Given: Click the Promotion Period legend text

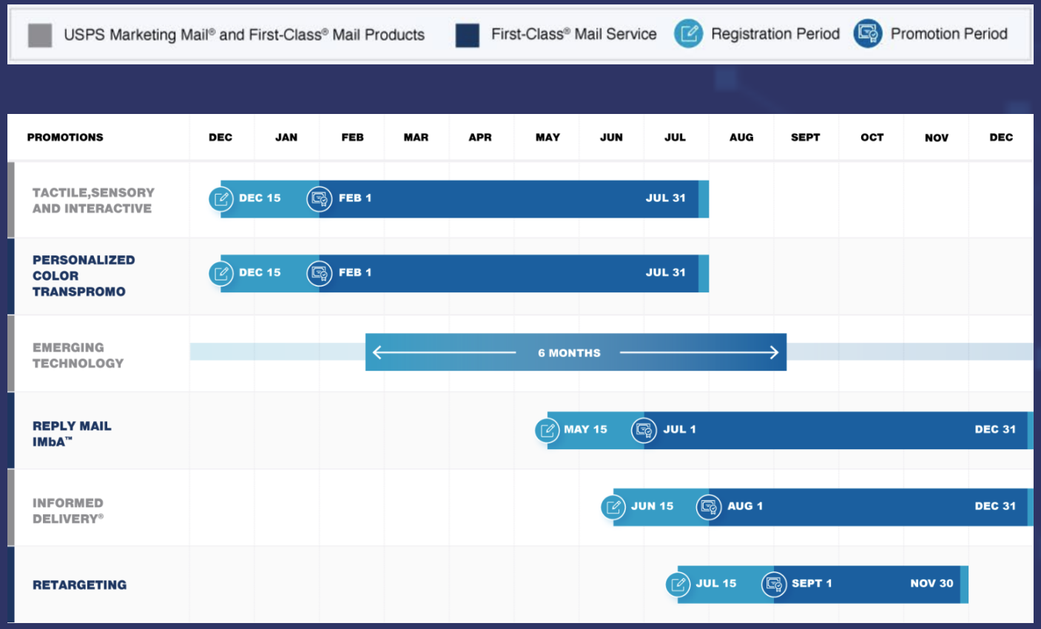Looking at the screenshot, I should coord(949,34).
